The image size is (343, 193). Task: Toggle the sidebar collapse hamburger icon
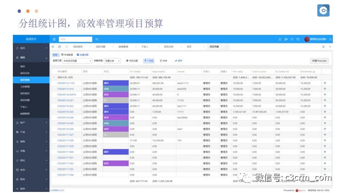pyautogui.click(x=54, y=39)
